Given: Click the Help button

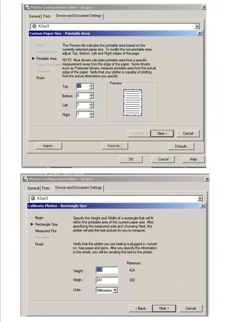Looking at the screenshot, I should 193,159.
